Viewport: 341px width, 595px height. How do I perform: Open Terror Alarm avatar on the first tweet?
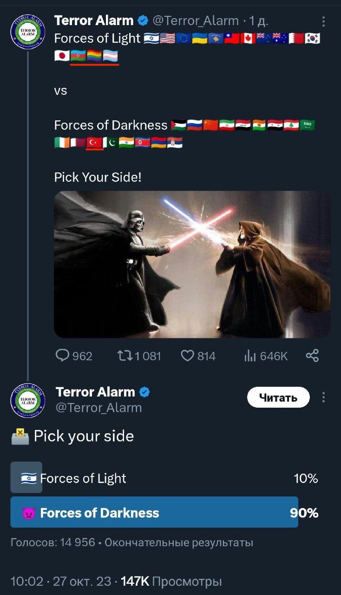coord(28,32)
